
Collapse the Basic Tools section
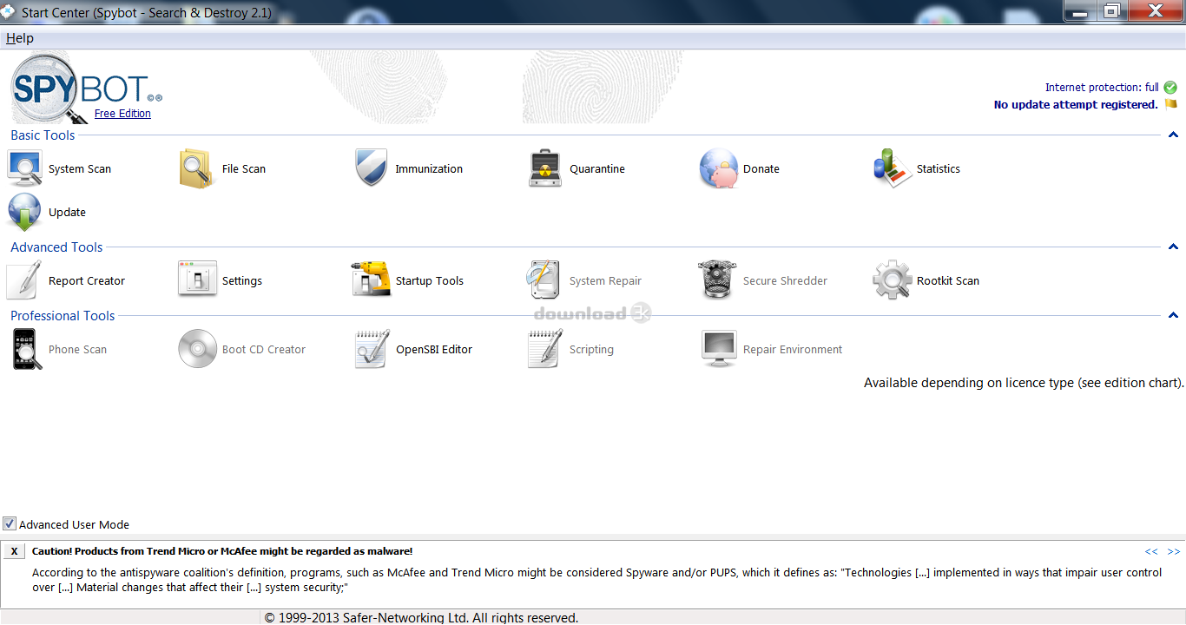tap(1173, 135)
